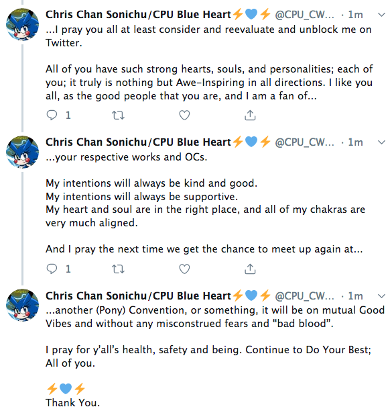The image size is (392, 411).
Task: Expand options chevron on the Pony Convention tweet
Action: pyautogui.click(x=382, y=296)
